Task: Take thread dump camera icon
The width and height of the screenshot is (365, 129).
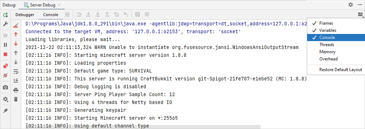Action: click(6, 87)
